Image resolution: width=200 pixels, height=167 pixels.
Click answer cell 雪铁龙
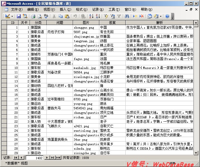[x=112, y=131]
